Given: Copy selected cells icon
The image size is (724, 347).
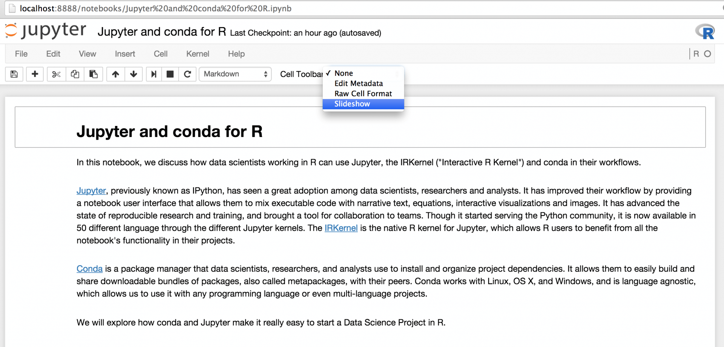Looking at the screenshot, I should coord(75,74).
